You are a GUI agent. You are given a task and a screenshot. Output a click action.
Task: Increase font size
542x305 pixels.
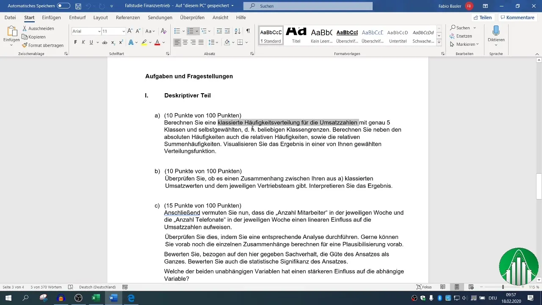130,31
